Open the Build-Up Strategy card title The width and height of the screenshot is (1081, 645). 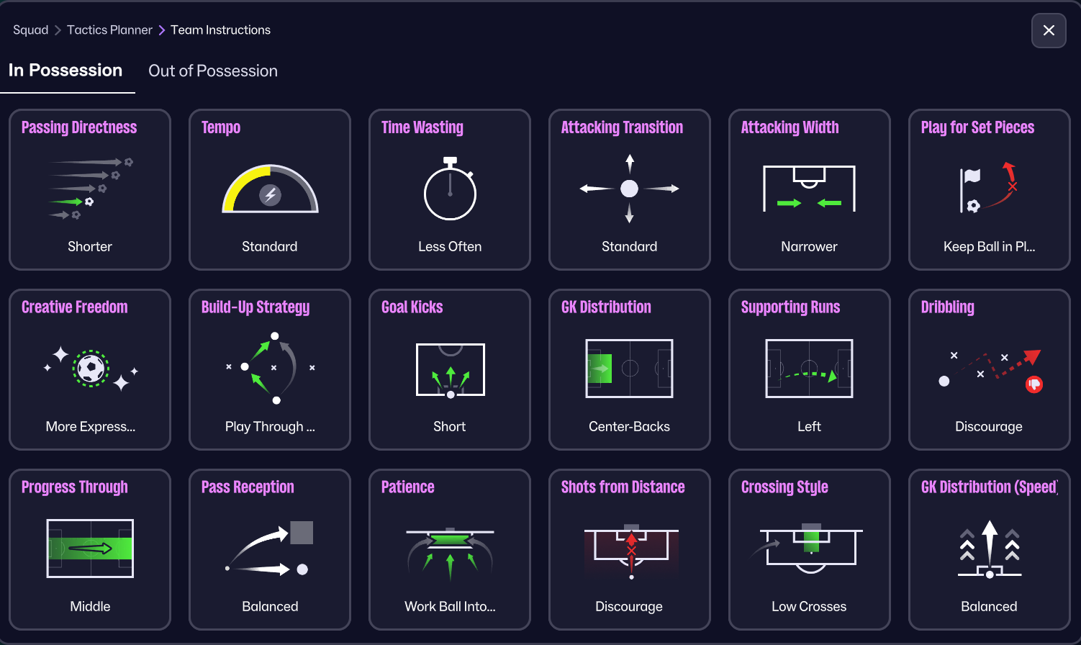pos(255,307)
